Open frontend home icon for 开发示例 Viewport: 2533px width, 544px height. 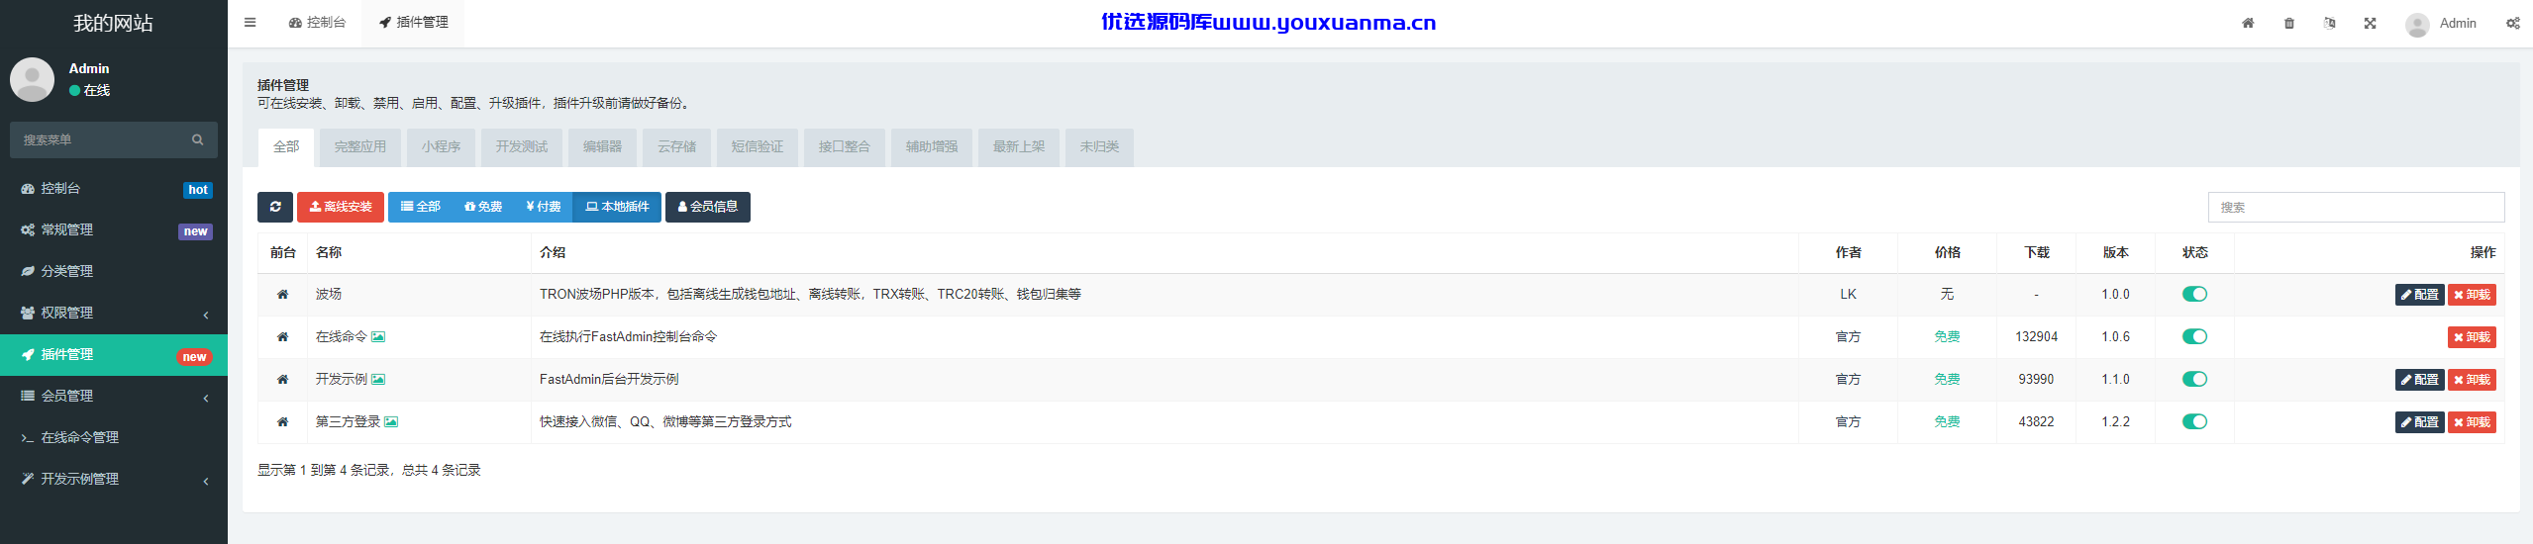(282, 380)
